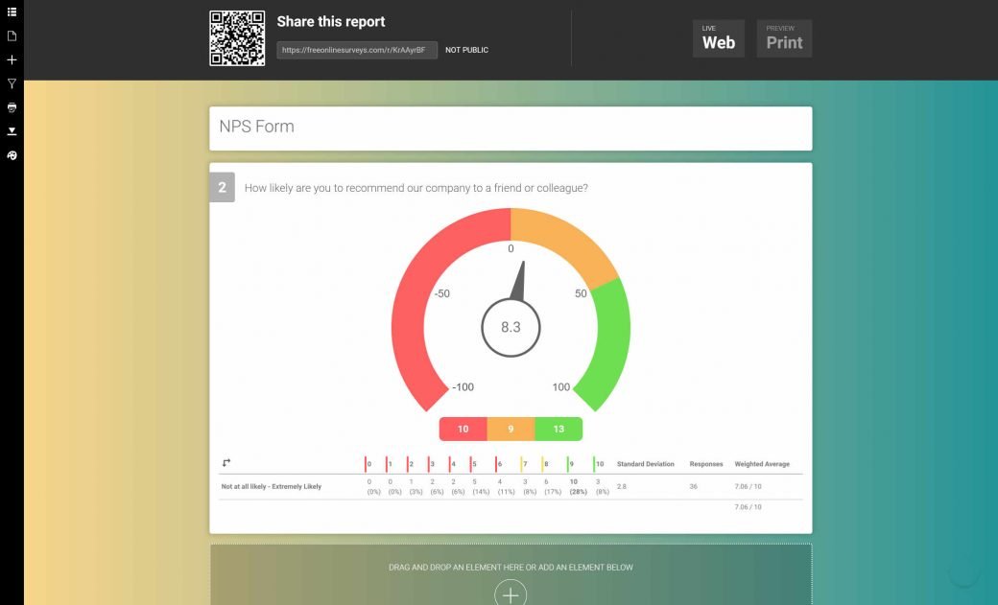The width and height of the screenshot is (998, 605).
Task: Open the theme palette icon
Action: [12, 155]
